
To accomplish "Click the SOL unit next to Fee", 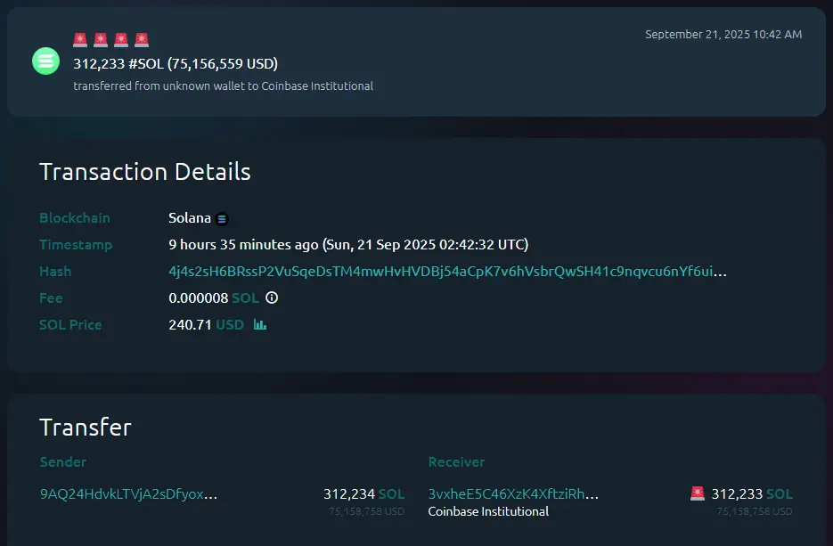I will (246, 298).
